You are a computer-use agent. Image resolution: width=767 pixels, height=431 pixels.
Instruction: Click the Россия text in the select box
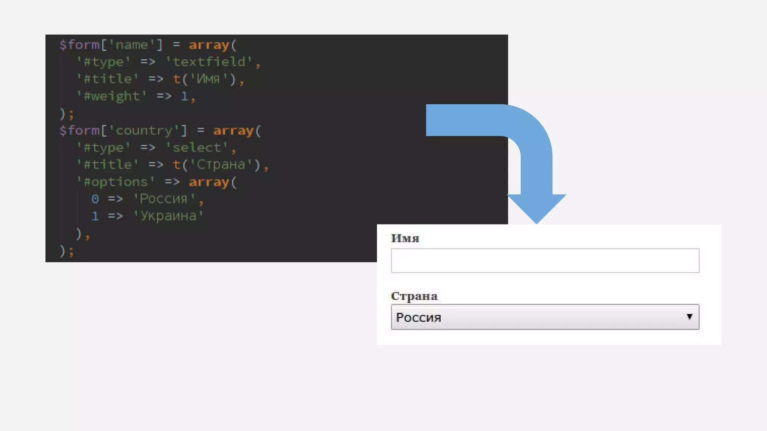tap(418, 317)
